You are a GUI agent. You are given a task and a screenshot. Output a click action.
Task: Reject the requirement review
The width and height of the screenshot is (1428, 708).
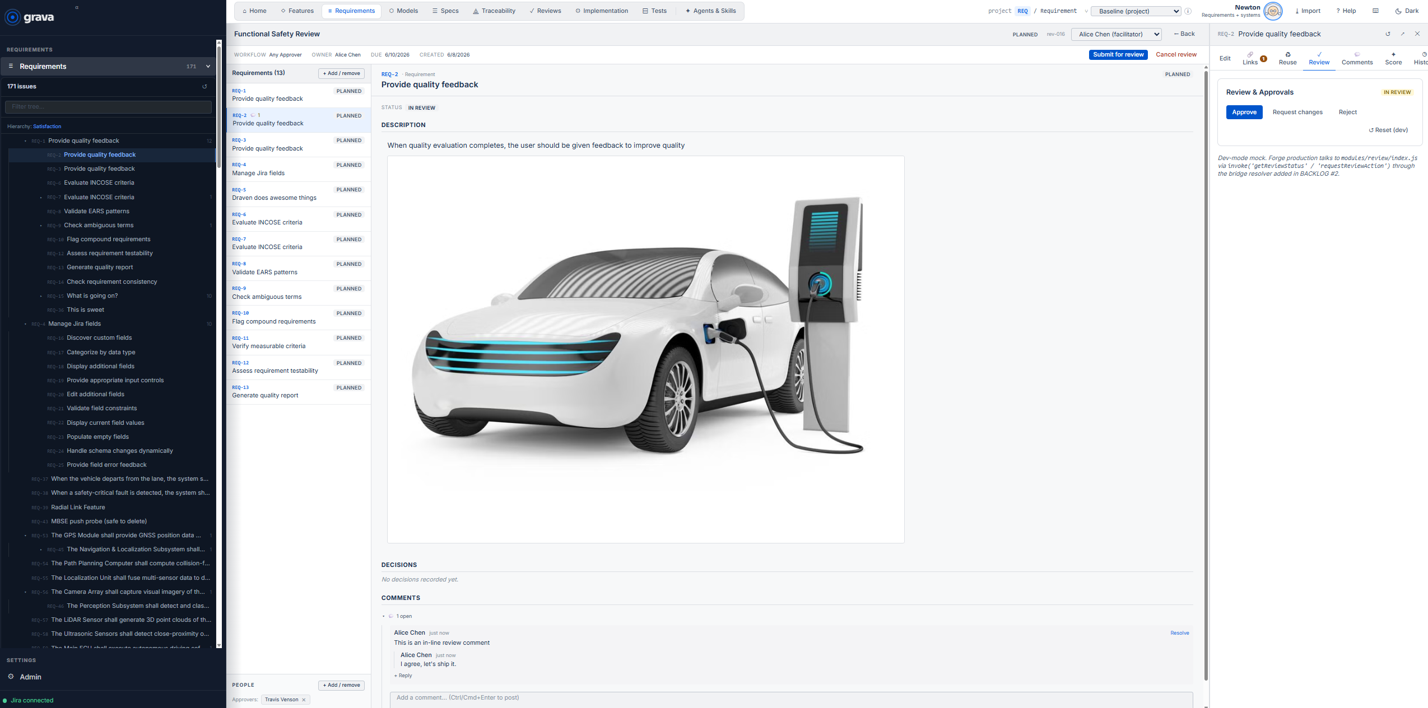(x=1348, y=112)
